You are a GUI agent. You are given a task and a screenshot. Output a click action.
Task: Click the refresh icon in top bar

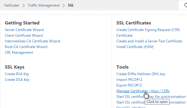[186, 5]
